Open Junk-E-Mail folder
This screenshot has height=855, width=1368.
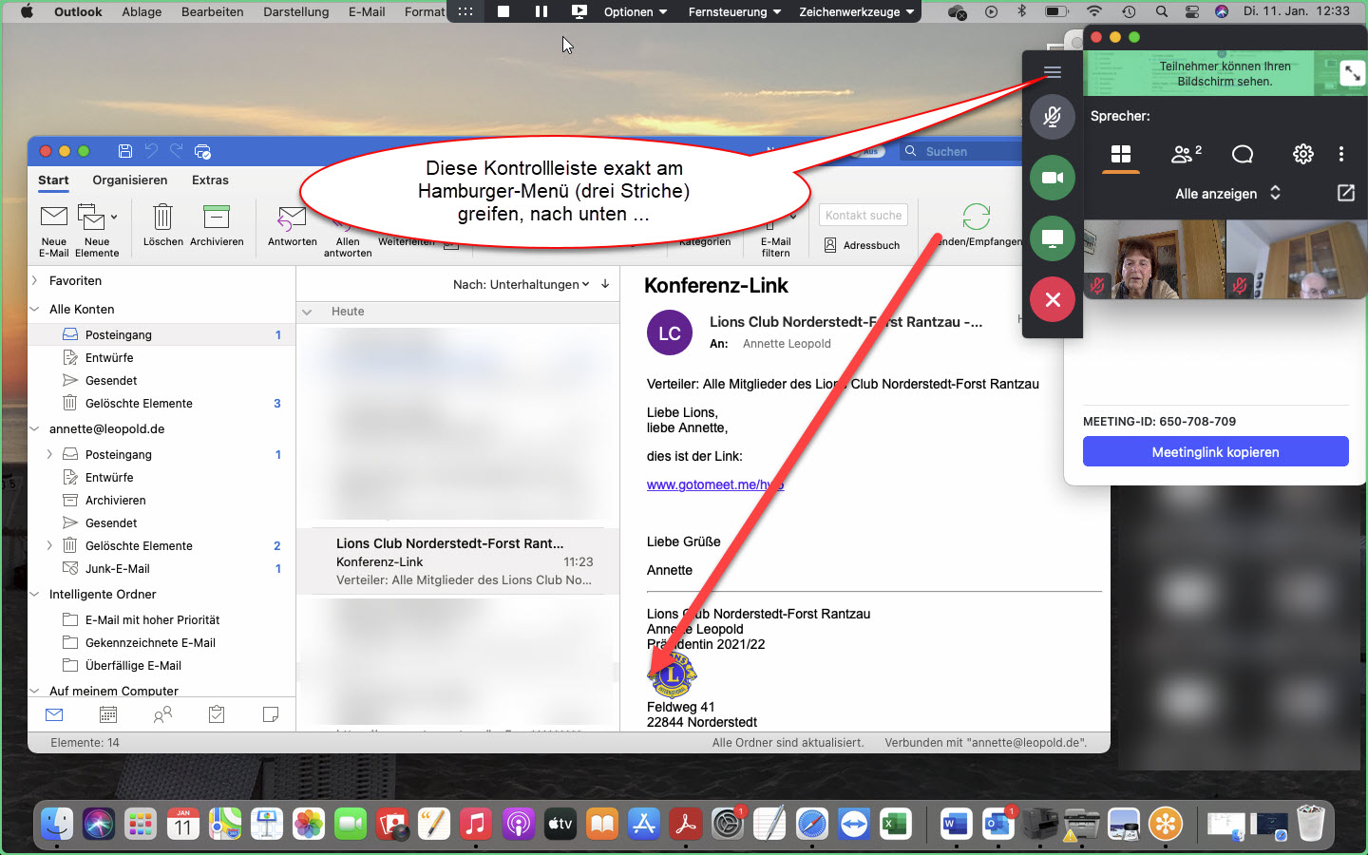pyautogui.click(x=161, y=568)
